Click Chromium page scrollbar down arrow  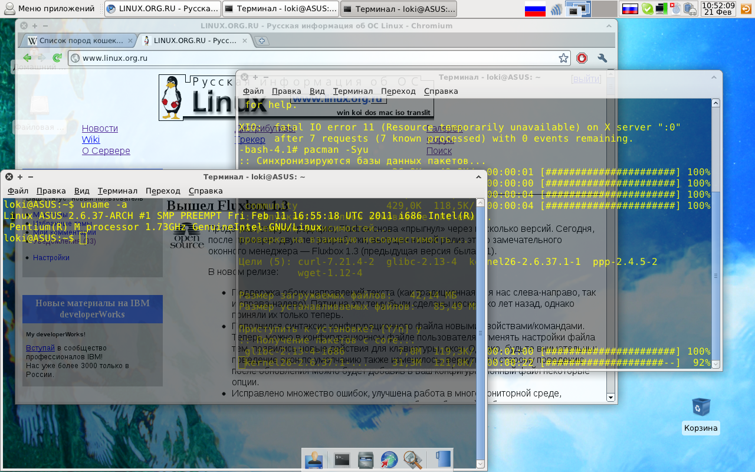point(610,398)
